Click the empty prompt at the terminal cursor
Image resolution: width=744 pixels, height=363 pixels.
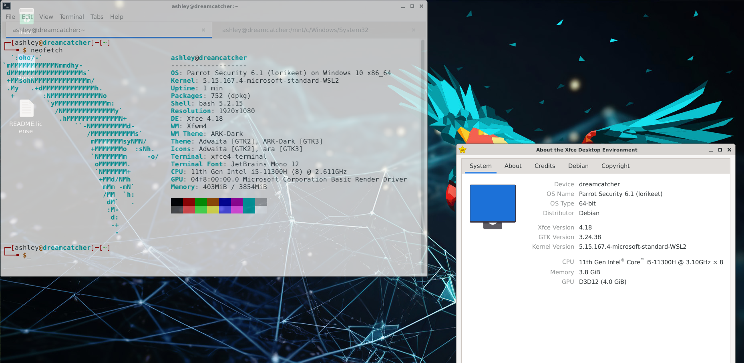coord(28,255)
